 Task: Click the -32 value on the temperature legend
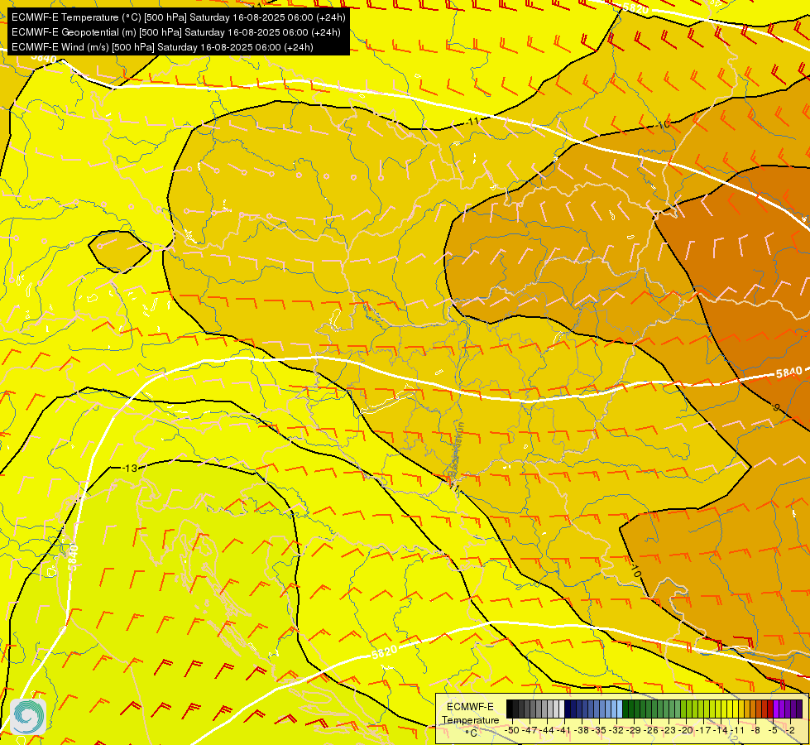616,730
